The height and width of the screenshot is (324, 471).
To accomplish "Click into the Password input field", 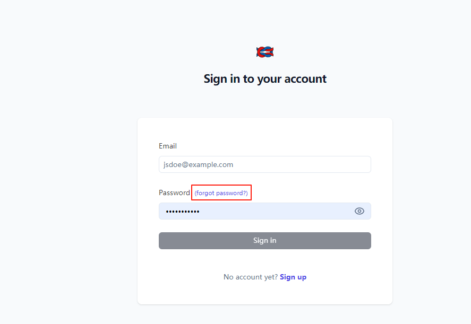I will [x=255, y=211].
